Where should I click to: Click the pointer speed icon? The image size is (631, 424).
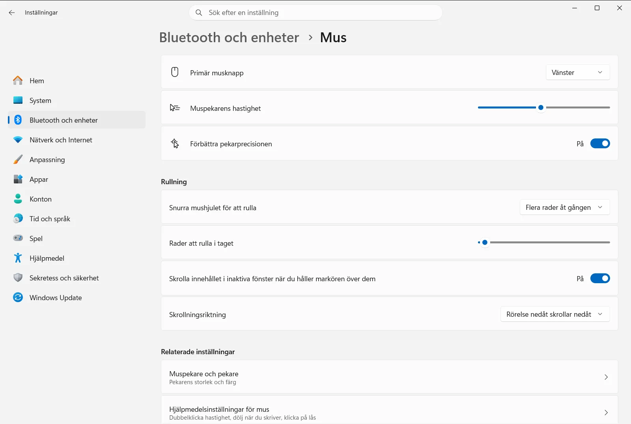click(x=175, y=108)
